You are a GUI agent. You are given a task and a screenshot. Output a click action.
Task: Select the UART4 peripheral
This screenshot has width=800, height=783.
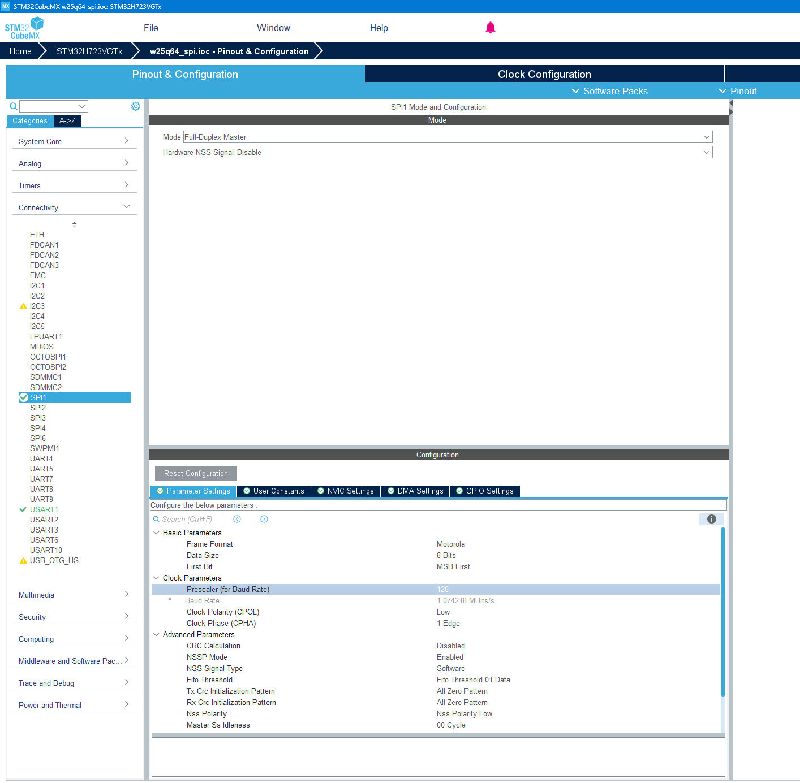[41, 458]
